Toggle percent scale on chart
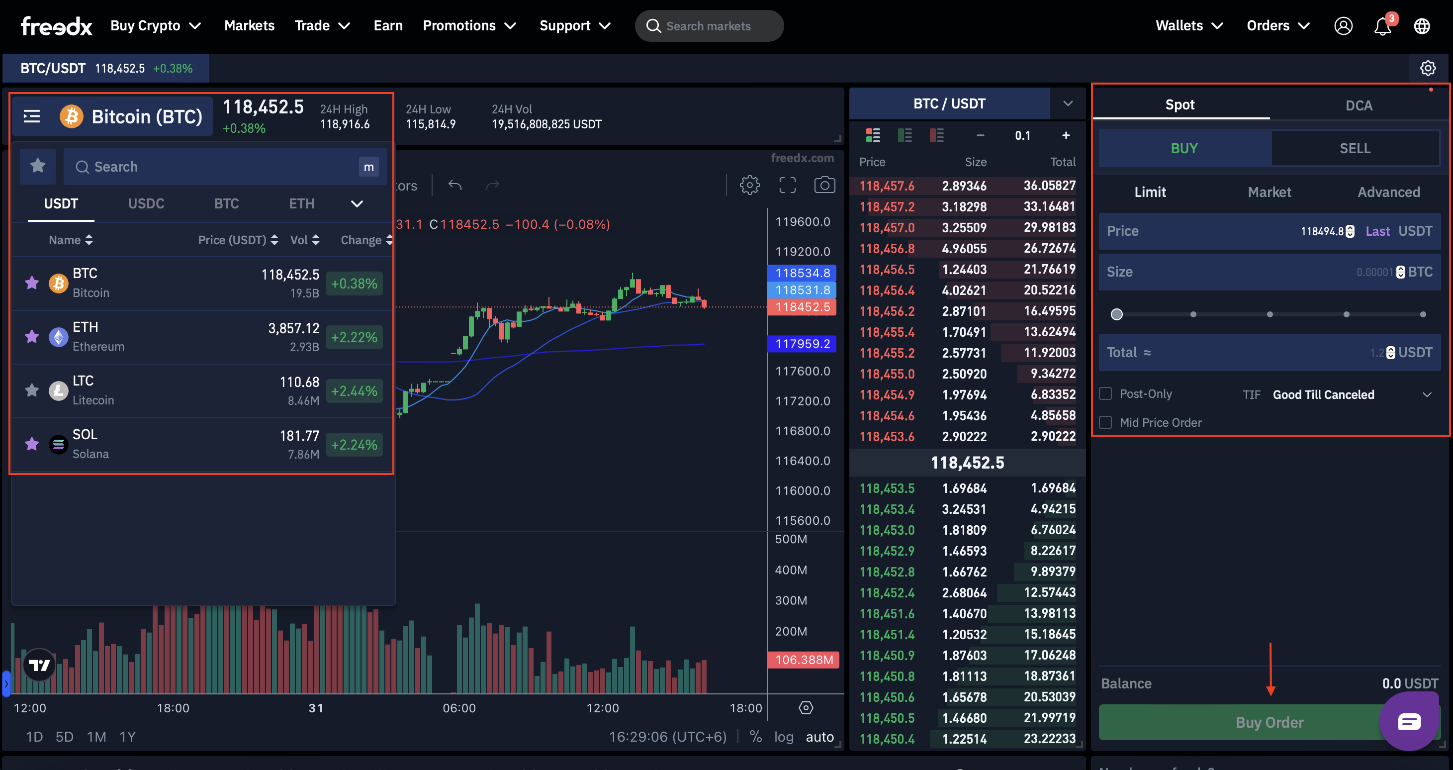The image size is (1453, 770). tap(756, 737)
